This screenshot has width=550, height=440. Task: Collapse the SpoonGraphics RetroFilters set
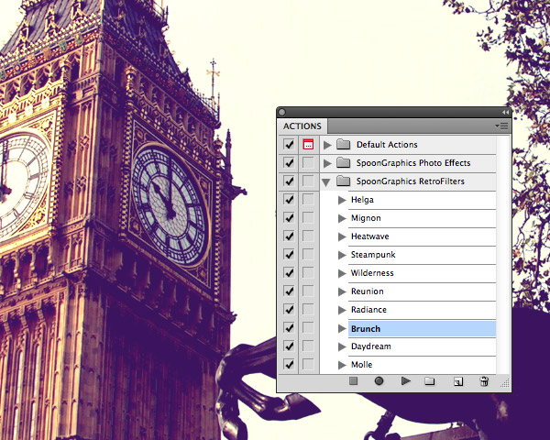[326, 182]
